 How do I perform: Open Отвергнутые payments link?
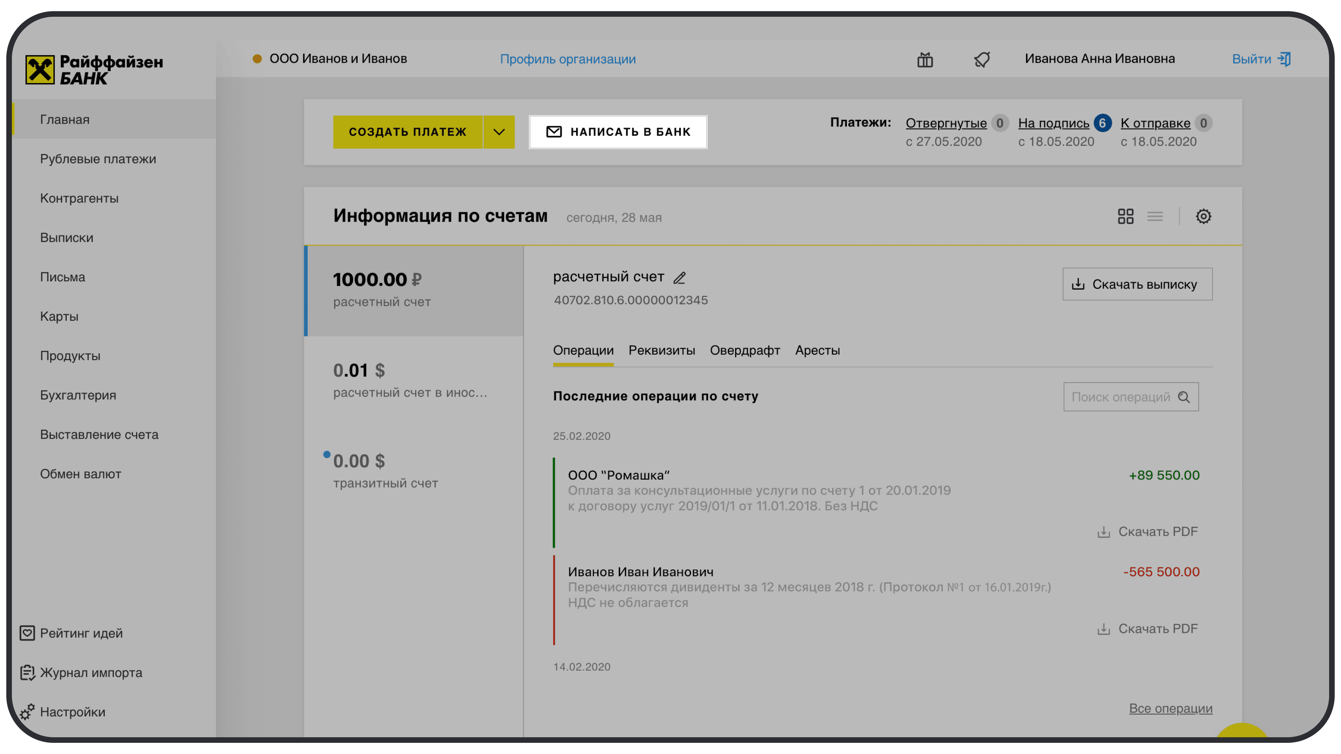(946, 123)
